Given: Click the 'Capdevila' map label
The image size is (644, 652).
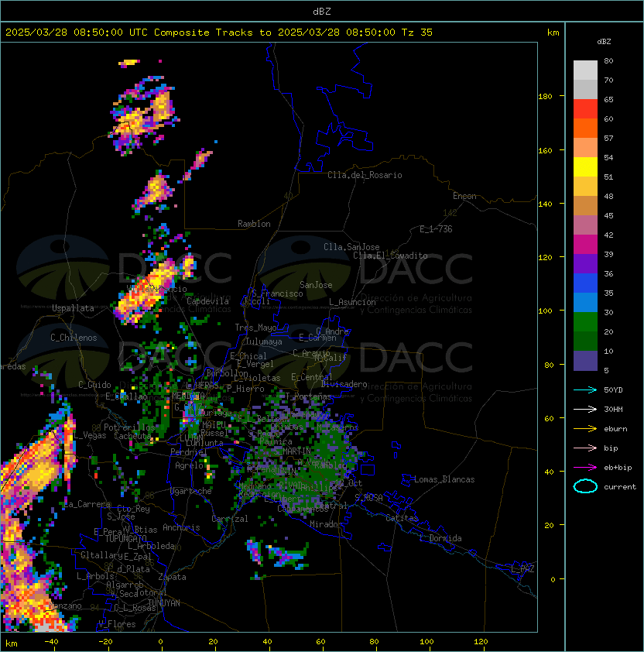Looking at the screenshot, I should click(x=207, y=301).
